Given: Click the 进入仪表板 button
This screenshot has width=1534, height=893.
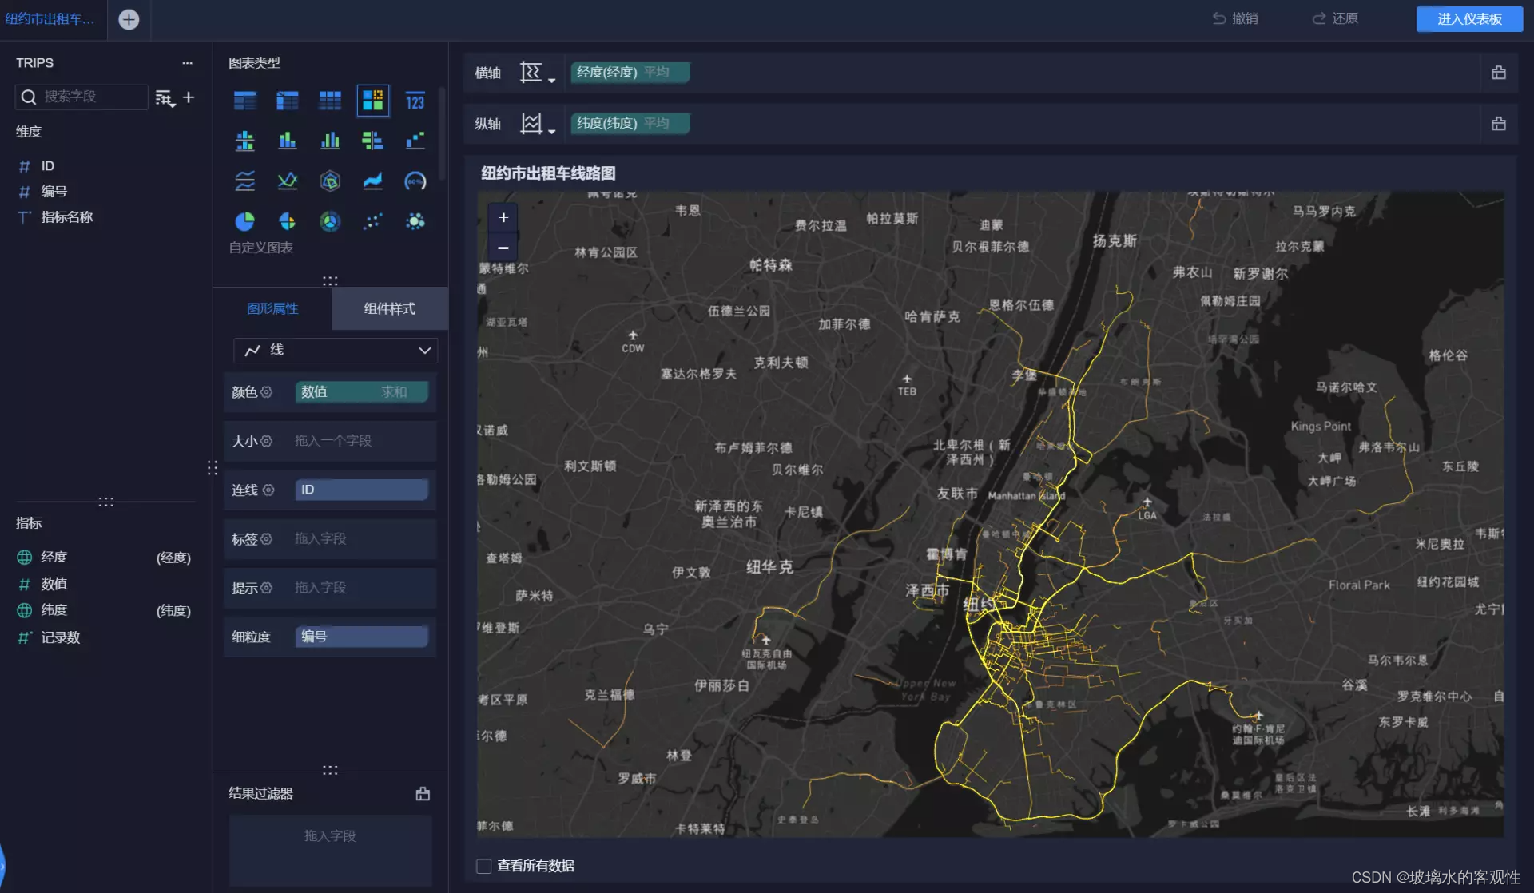Looking at the screenshot, I should 1468,18.
